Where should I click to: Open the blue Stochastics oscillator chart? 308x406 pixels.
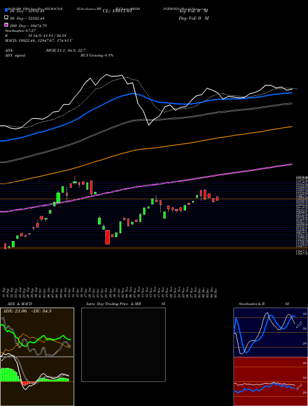[x=270, y=332]
